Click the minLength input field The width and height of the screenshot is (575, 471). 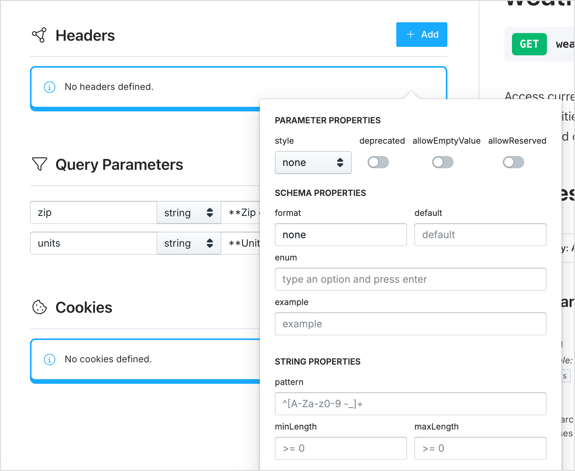341,448
